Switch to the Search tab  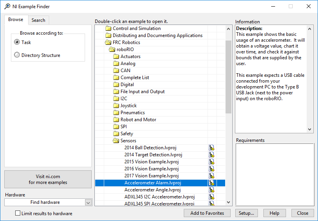[38, 20]
